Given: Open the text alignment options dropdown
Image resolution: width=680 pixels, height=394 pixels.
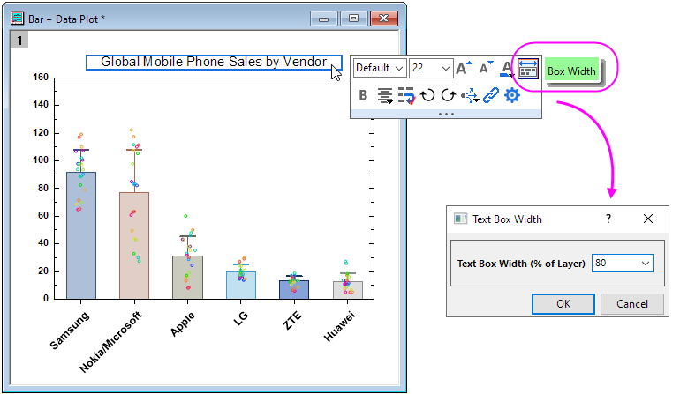Looking at the screenshot, I should pos(385,95).
